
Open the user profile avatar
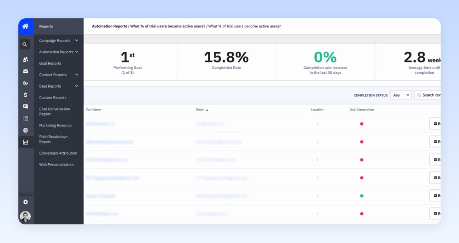point(25,216)
